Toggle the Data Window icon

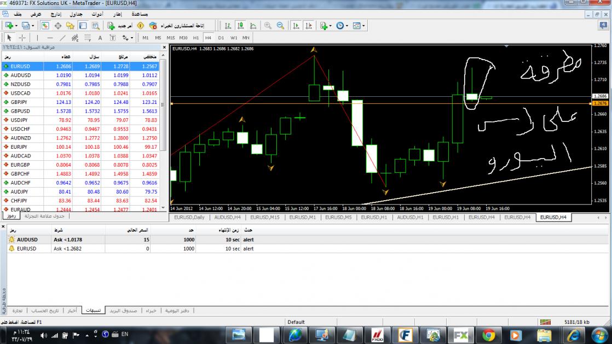pos(58,26)
